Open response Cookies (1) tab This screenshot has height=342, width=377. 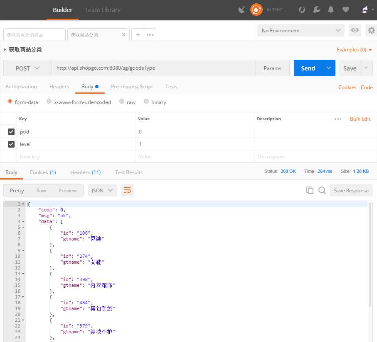tap(43, 172)
